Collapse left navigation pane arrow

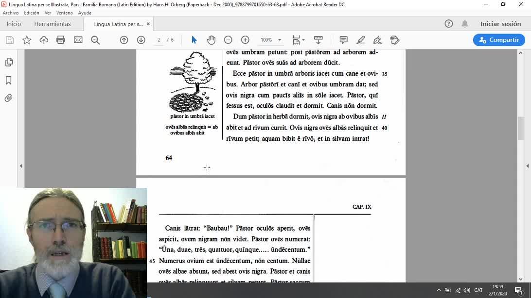(21, 166)
